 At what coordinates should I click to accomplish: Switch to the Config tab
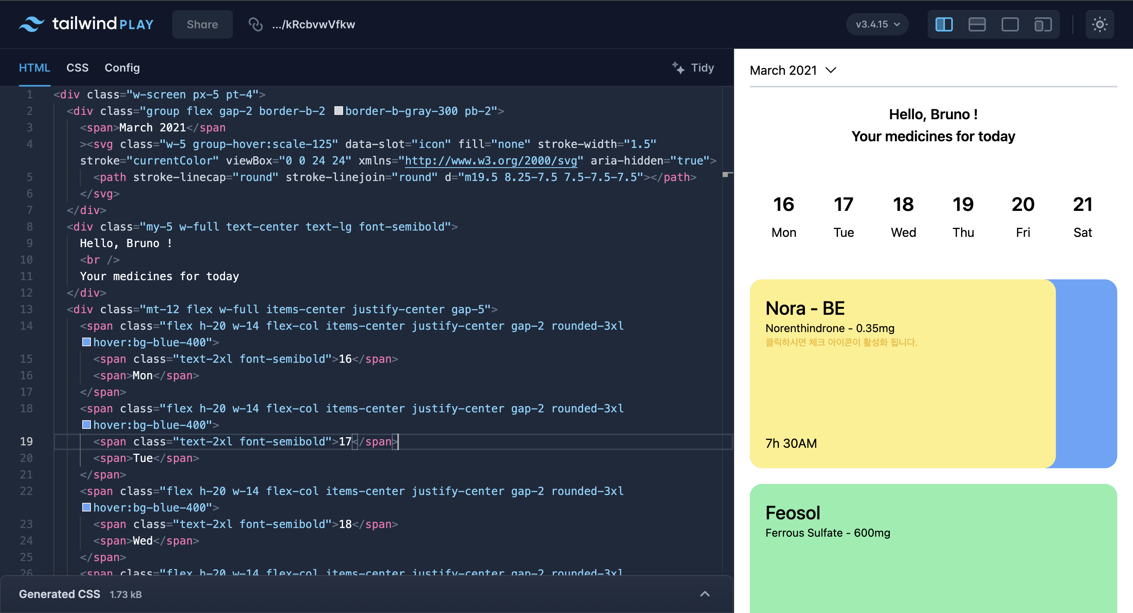(122, 68)
